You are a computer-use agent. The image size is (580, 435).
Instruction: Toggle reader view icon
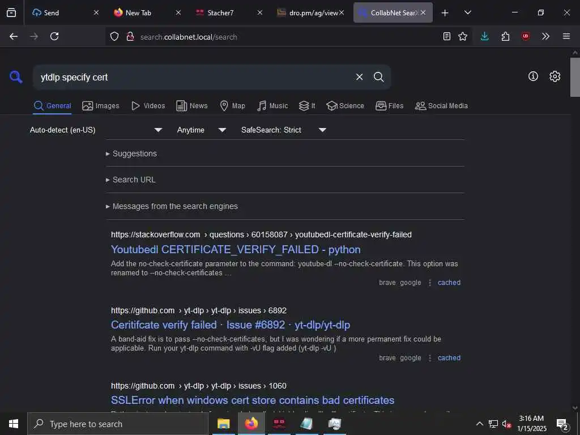[x=447, y=36]
